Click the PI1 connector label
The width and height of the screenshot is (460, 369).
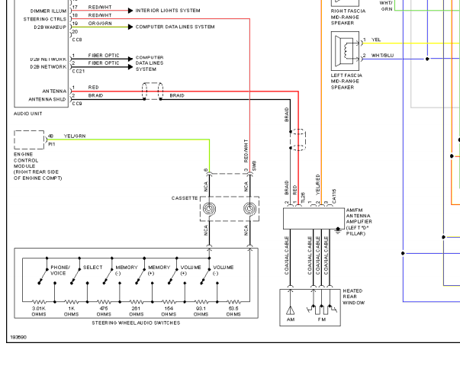click(x=52, y=145)
